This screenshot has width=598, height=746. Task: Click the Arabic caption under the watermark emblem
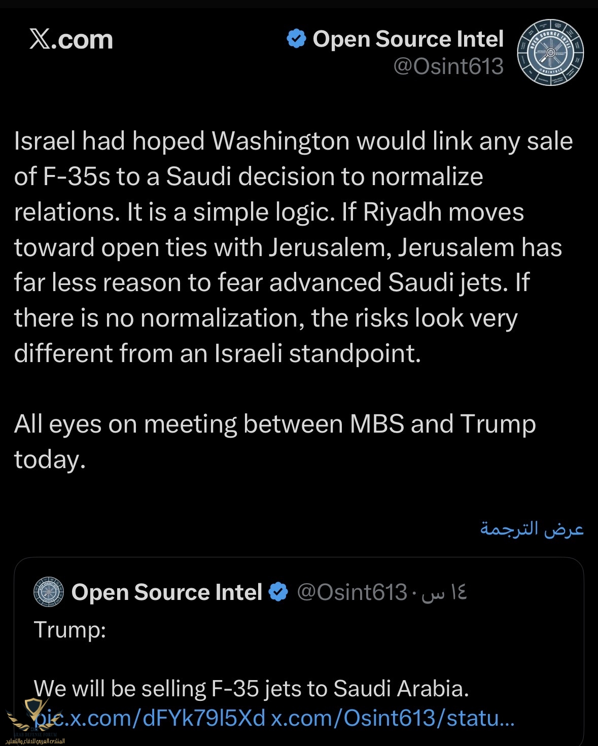tap(34, 741)
